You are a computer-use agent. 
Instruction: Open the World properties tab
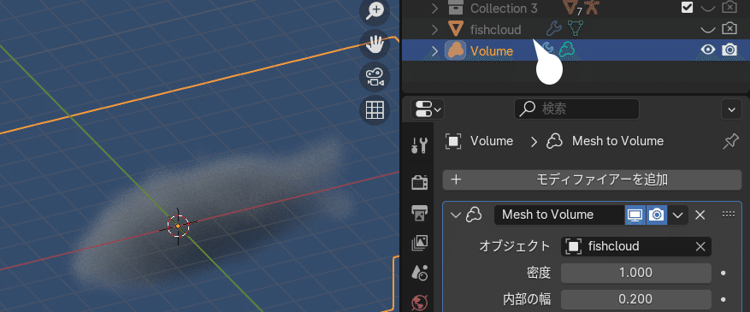click(420, 303)
